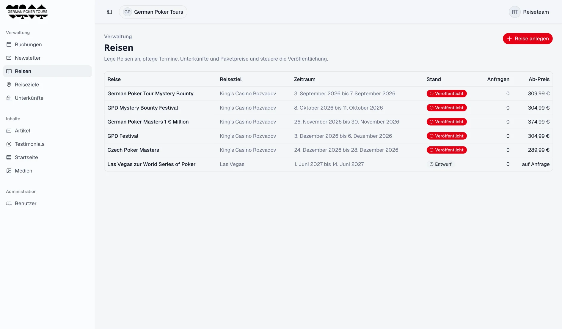Open the German Poker Tours organization switcher

(153, 12)
